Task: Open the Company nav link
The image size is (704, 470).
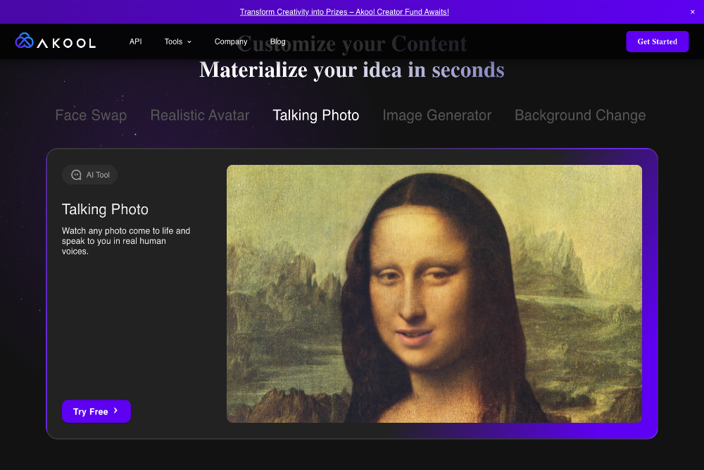Action: 231,42
